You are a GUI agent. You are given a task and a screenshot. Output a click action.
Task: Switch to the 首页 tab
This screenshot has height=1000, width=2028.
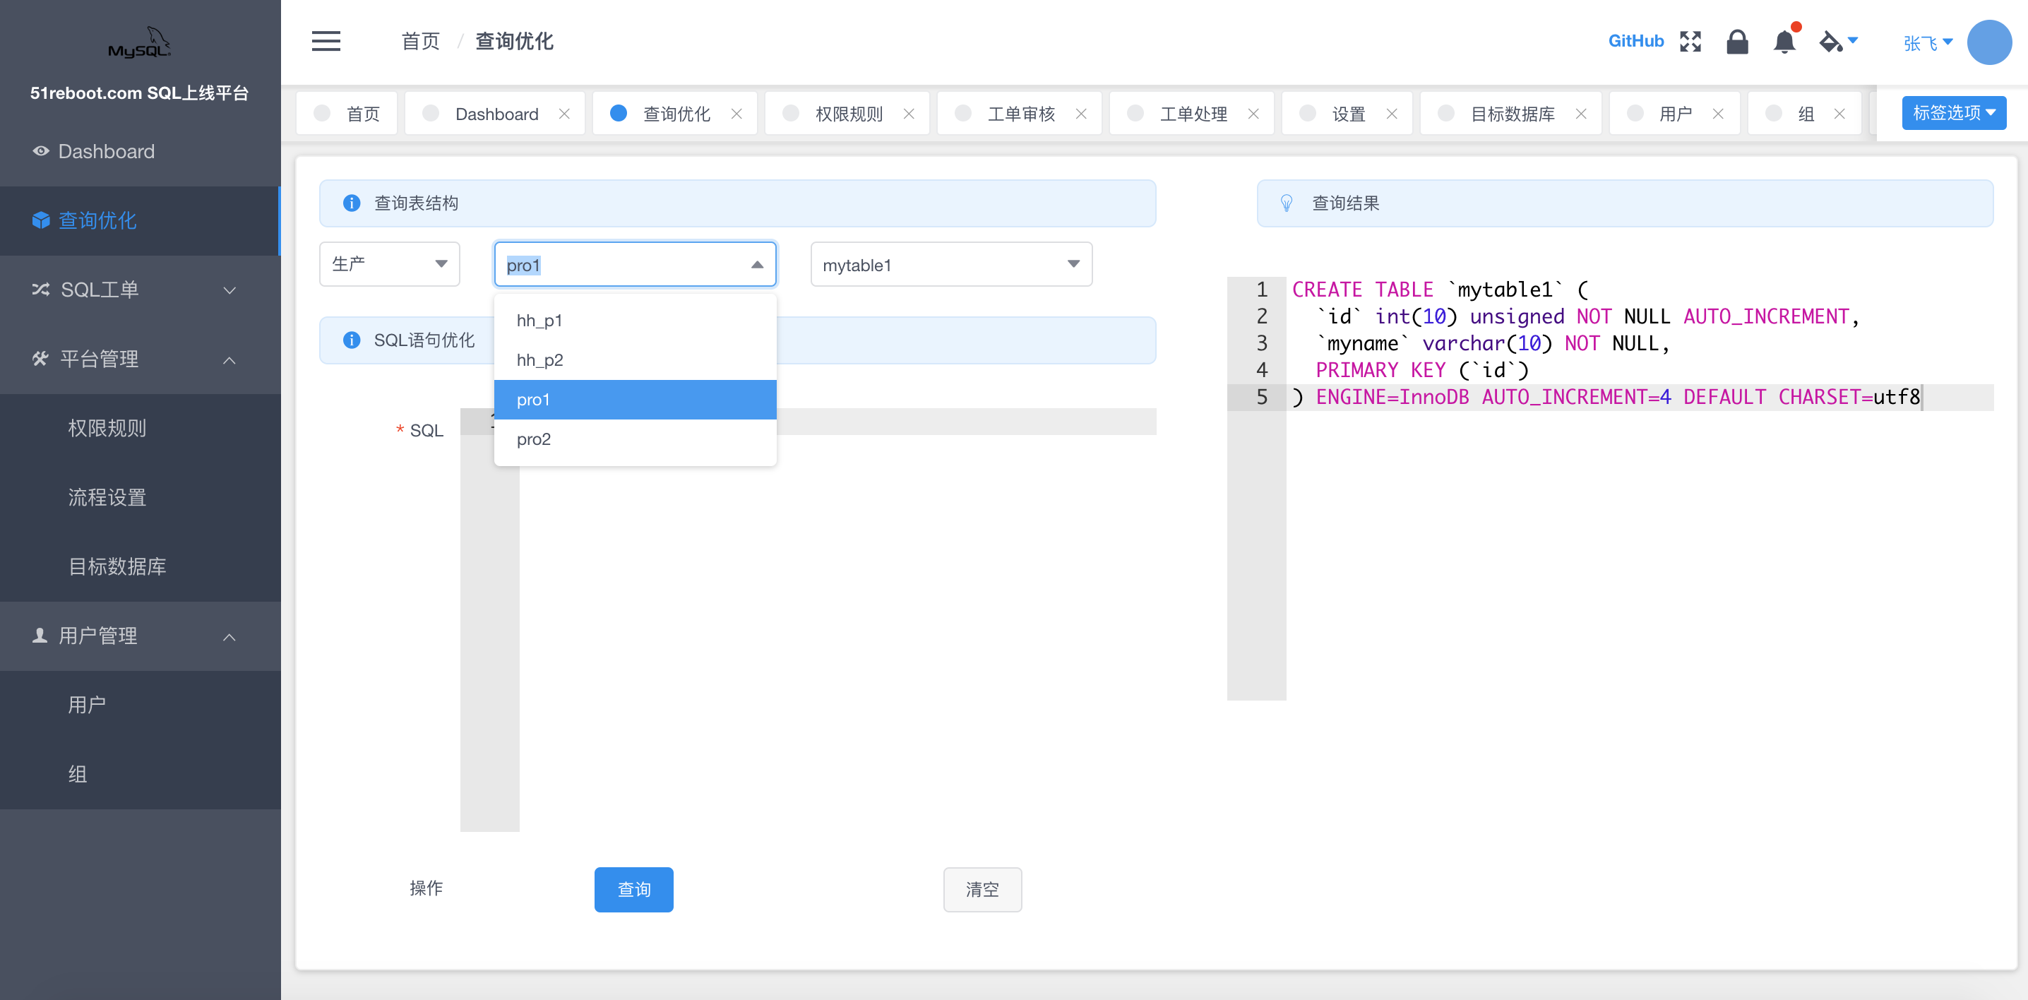coord(347,114)
